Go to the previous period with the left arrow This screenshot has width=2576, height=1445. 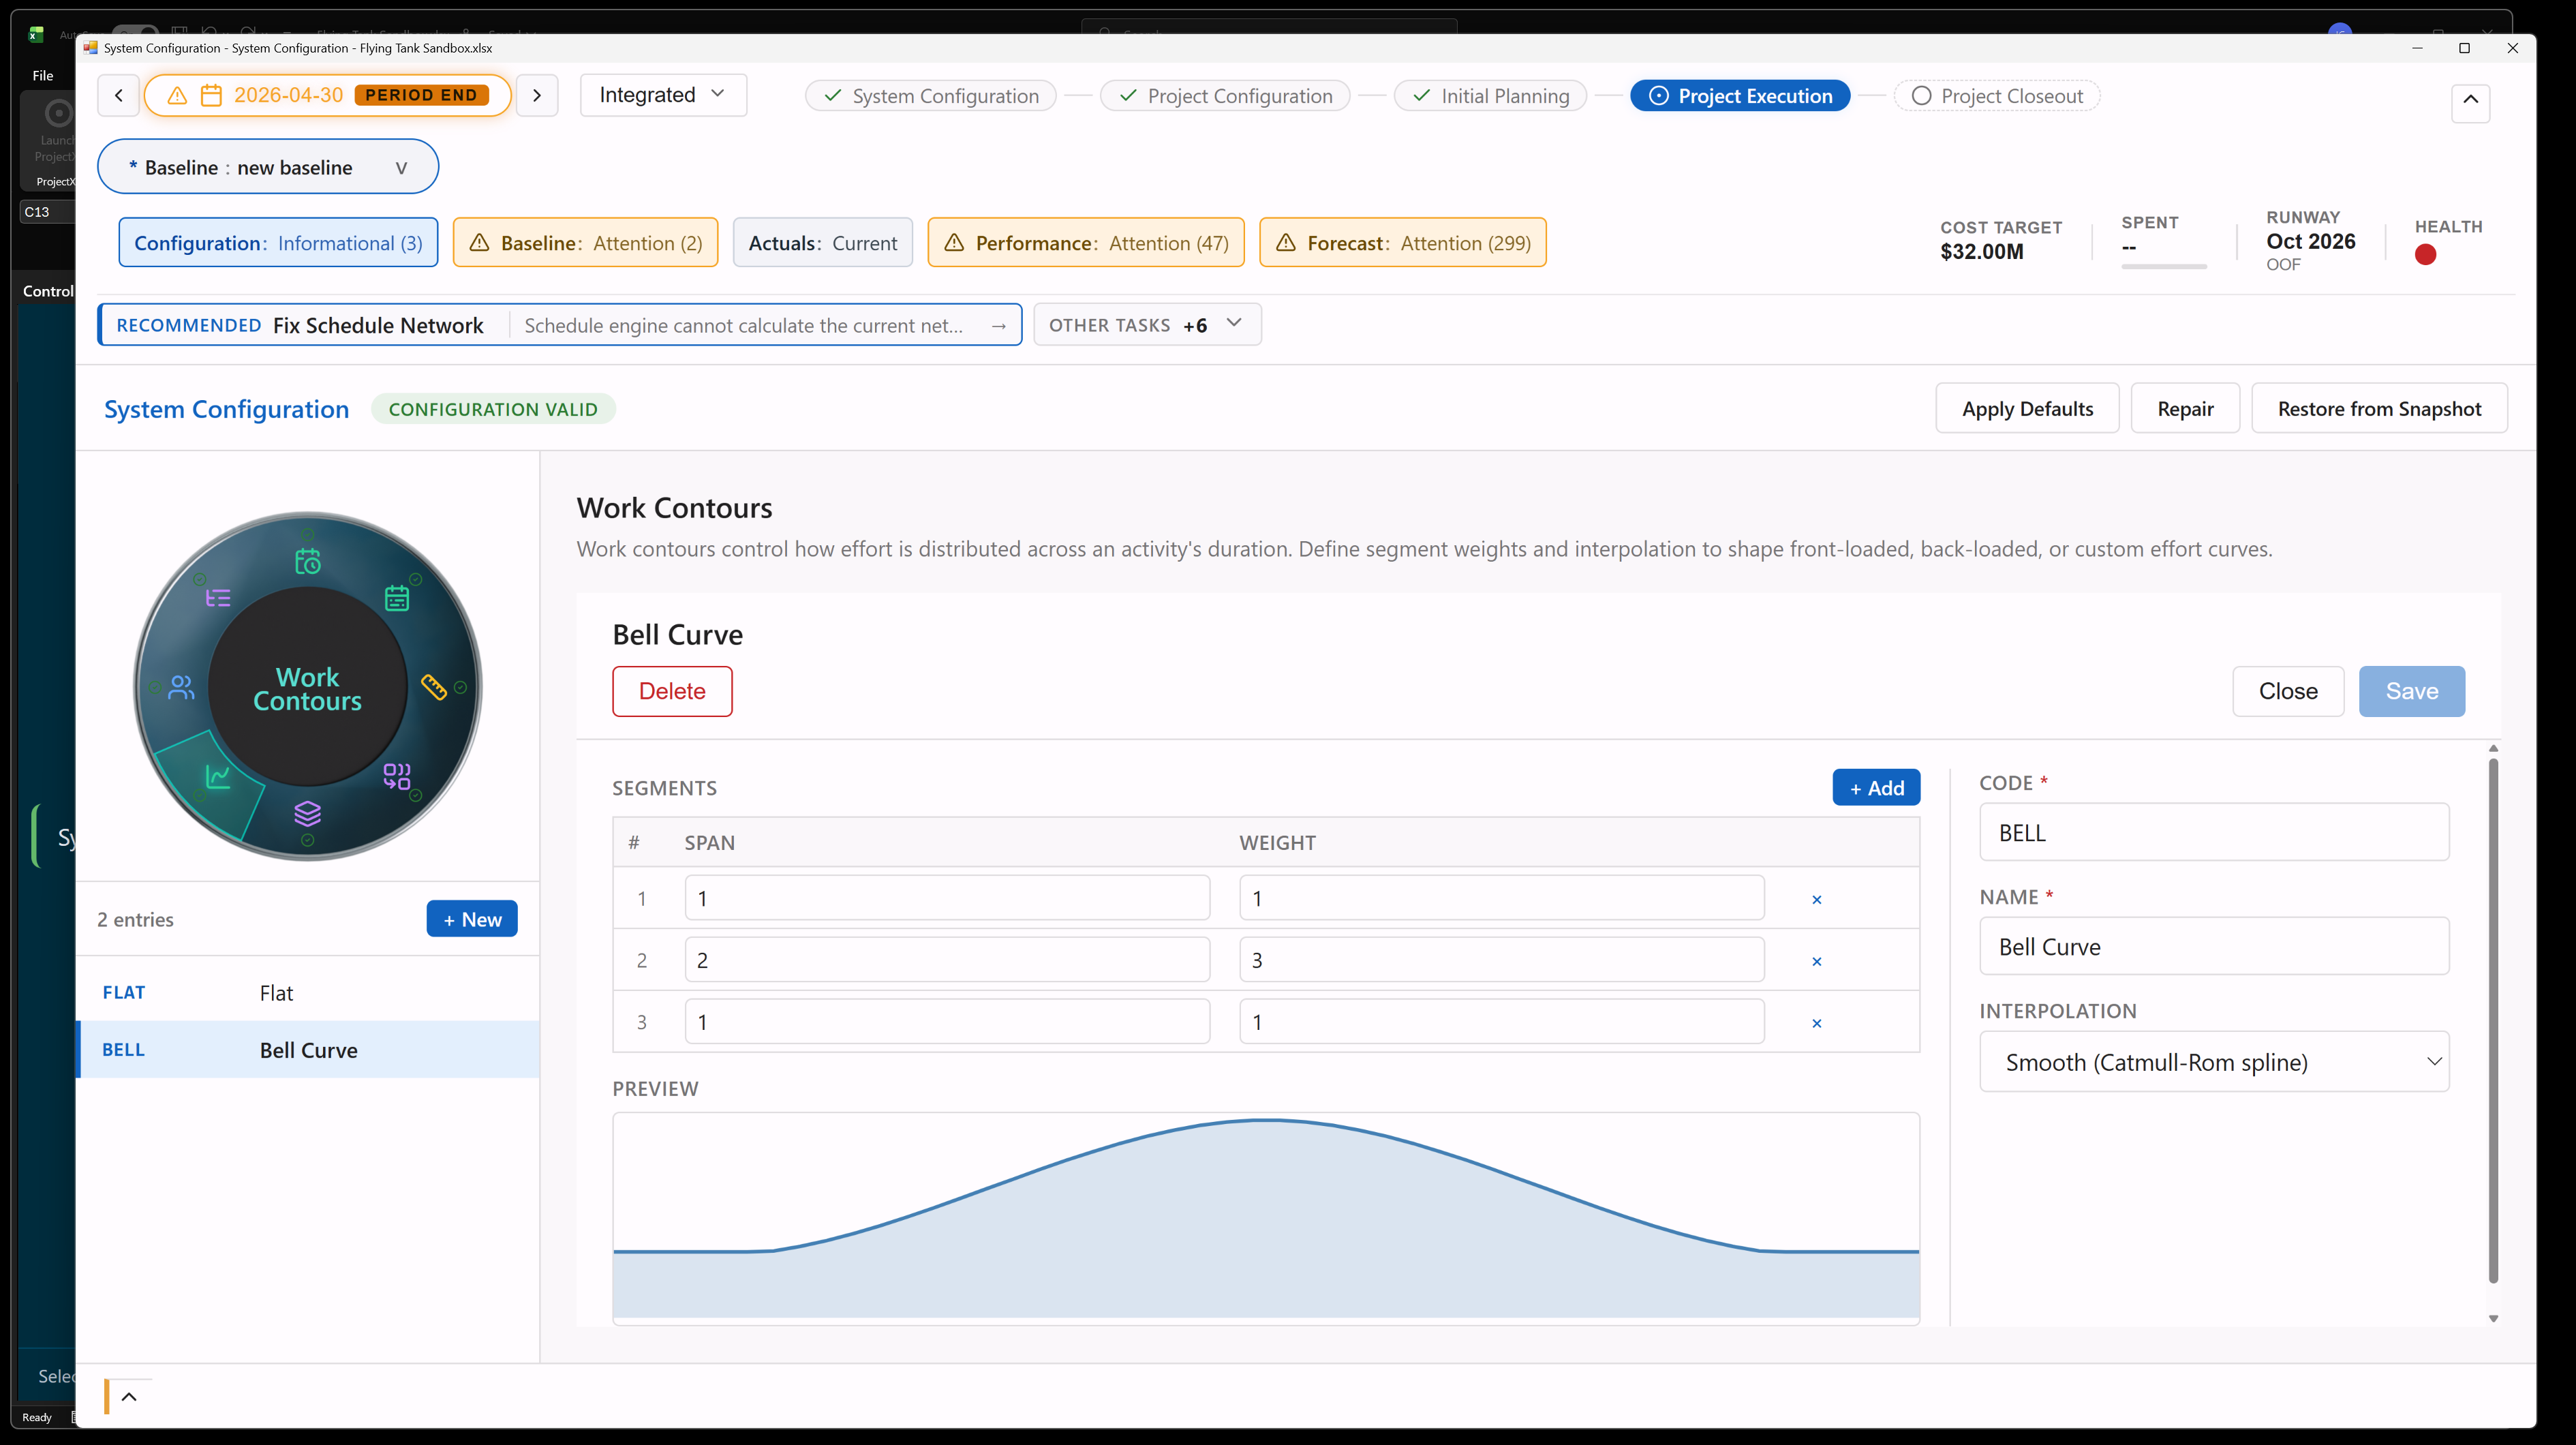119,95
